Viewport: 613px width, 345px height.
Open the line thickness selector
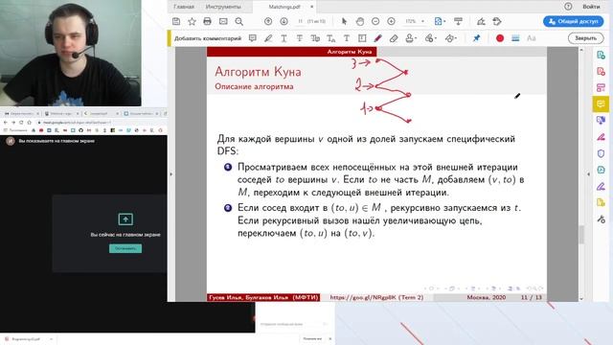point(515,38)
